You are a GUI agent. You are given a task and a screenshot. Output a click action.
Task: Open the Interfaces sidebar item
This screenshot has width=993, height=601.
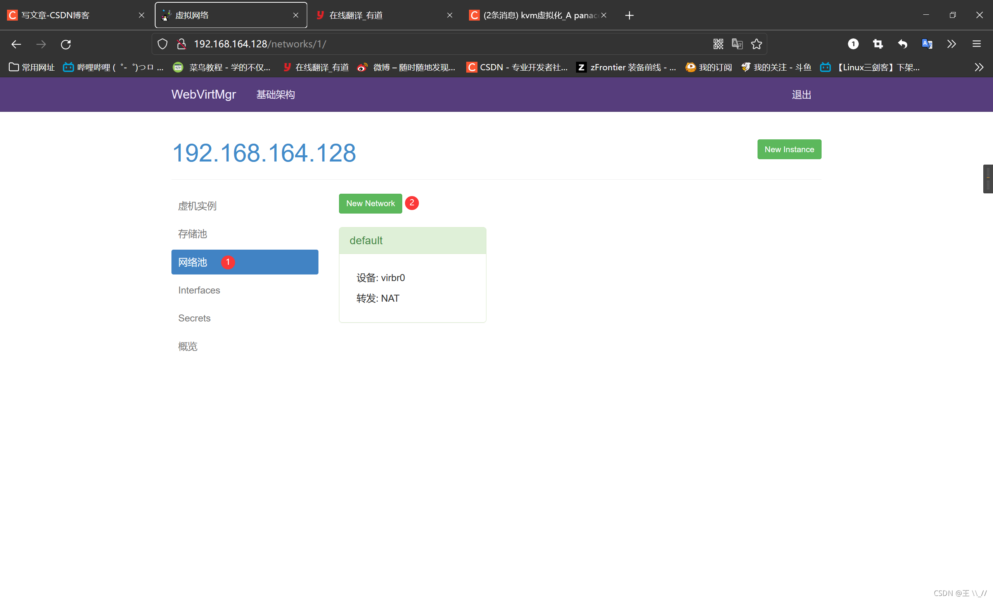click(x=245, y=290)
